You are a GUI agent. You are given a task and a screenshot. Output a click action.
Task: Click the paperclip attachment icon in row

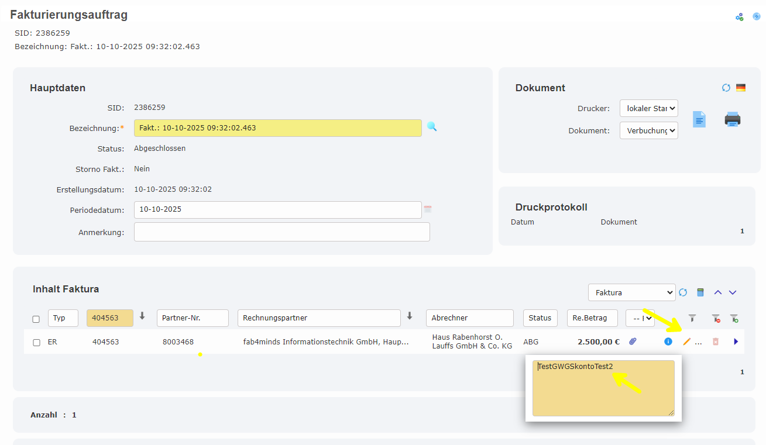tap(633, 341)
